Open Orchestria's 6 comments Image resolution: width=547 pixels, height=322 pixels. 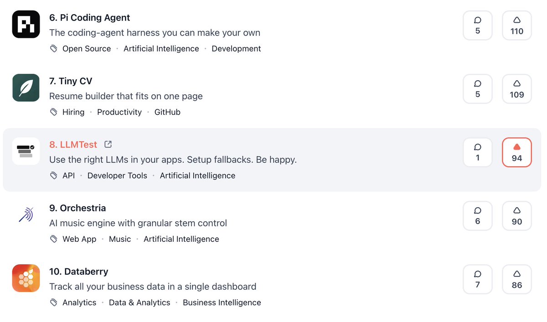(478, 216)
